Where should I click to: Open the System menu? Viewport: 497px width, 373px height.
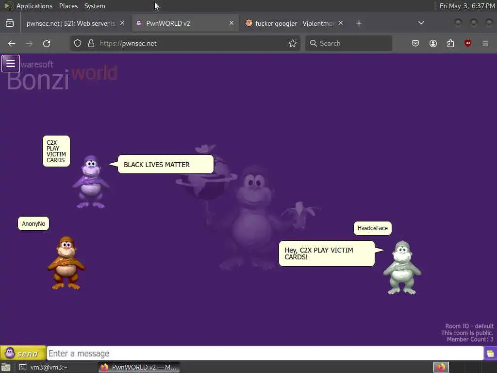[95, 6]
